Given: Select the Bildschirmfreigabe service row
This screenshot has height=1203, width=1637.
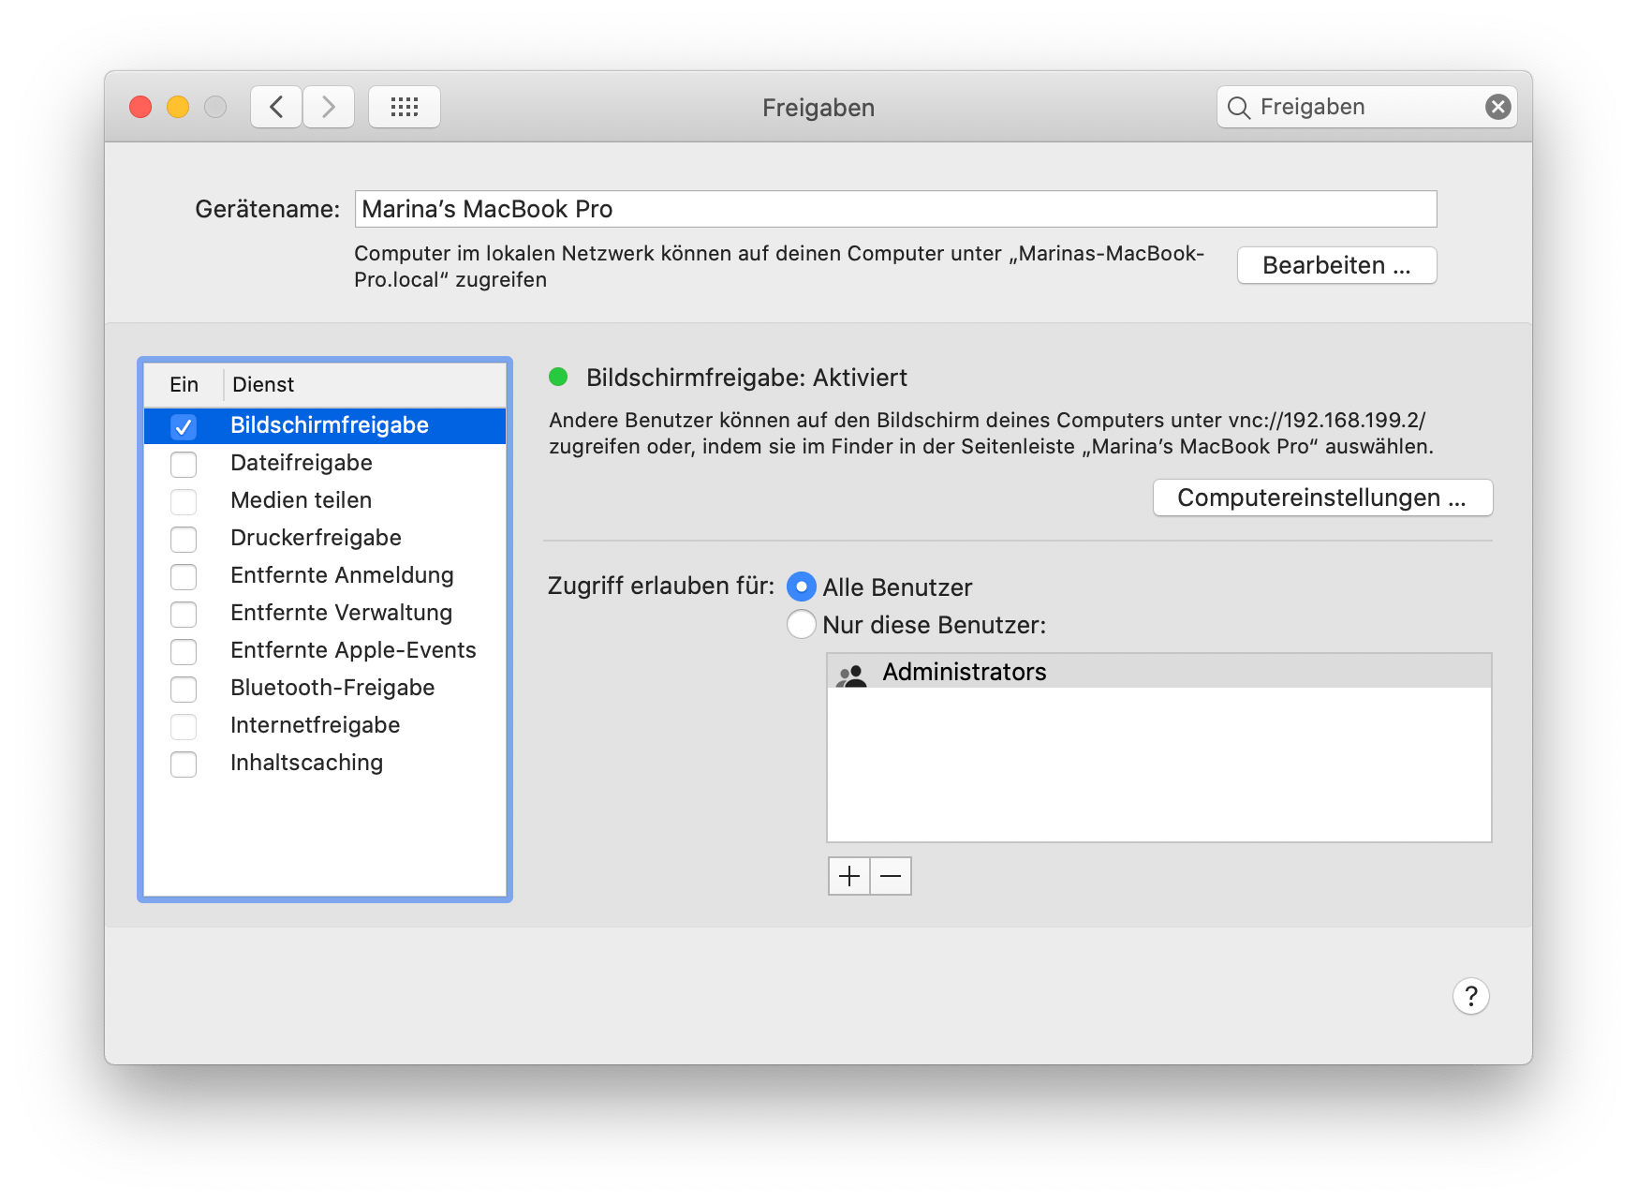Looking at the screenshot, I should click(325, 425).
